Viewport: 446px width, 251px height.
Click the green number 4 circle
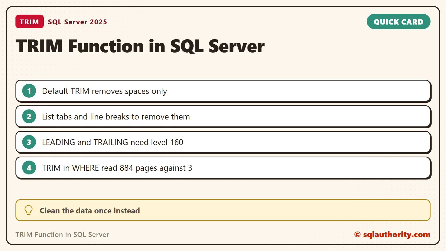pos(29,168)
